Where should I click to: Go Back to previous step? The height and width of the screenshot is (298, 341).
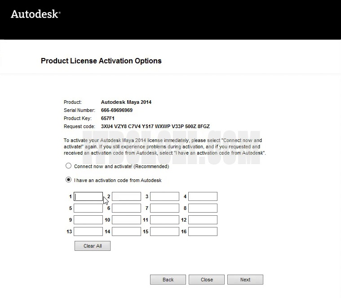[168, 280]
